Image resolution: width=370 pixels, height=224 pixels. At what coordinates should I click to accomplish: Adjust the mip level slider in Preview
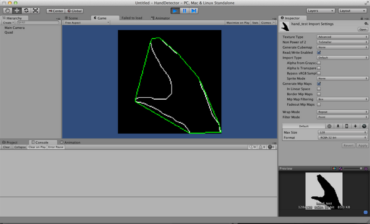point(353,169)
